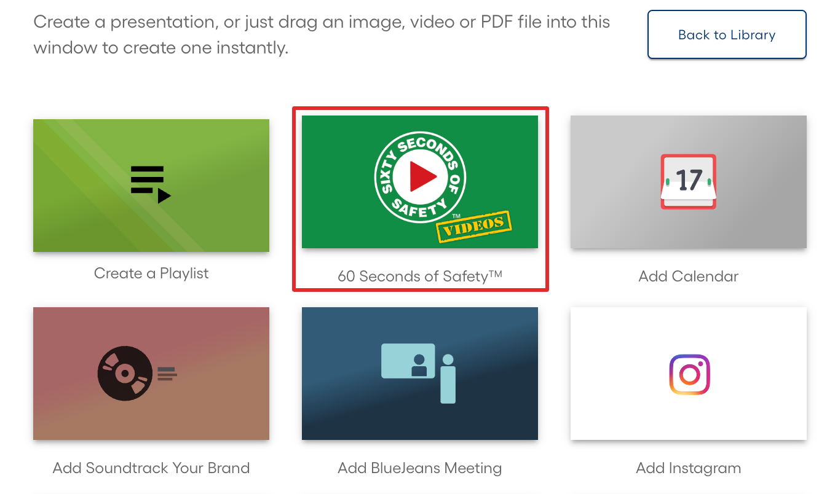This screenshot has width=835, height=494.
Task: Click the "Add Calendar" label
Action: tap(689, 276)
